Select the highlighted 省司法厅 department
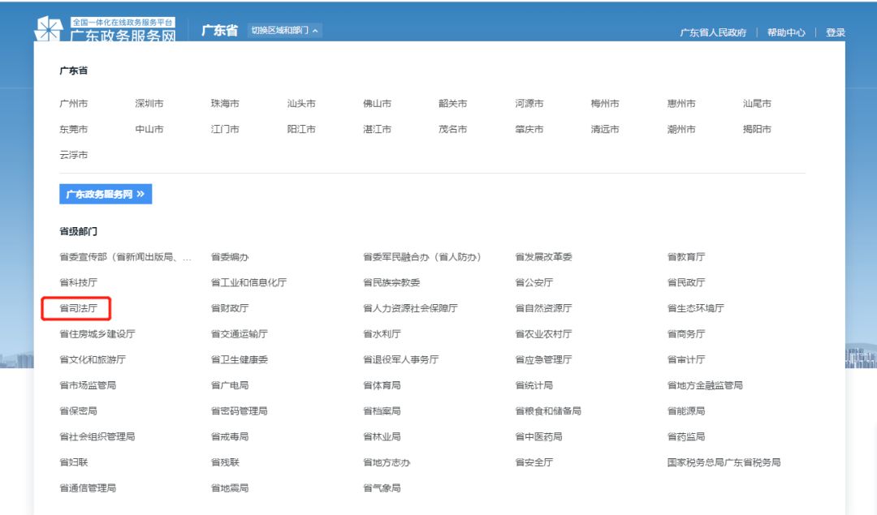 point(76,307)
